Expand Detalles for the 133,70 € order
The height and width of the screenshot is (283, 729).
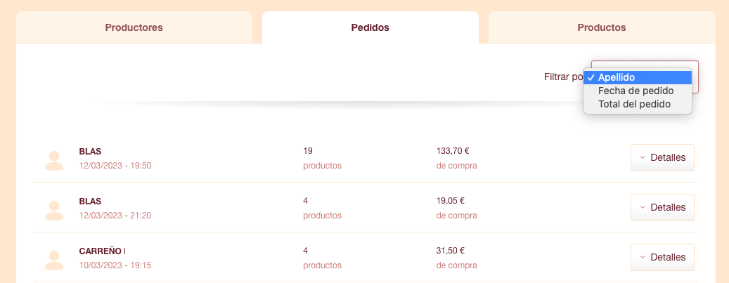pyautogui.click(x=662, y=157)
